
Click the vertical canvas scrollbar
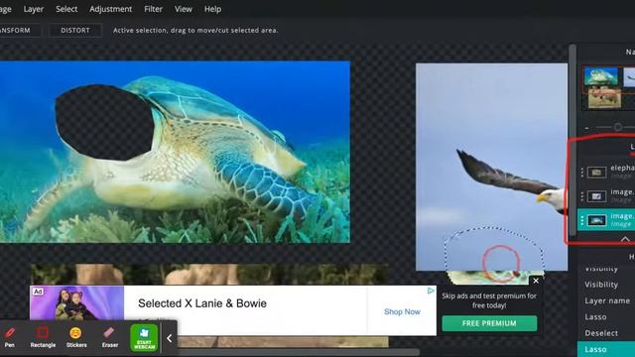pos(572,141)
